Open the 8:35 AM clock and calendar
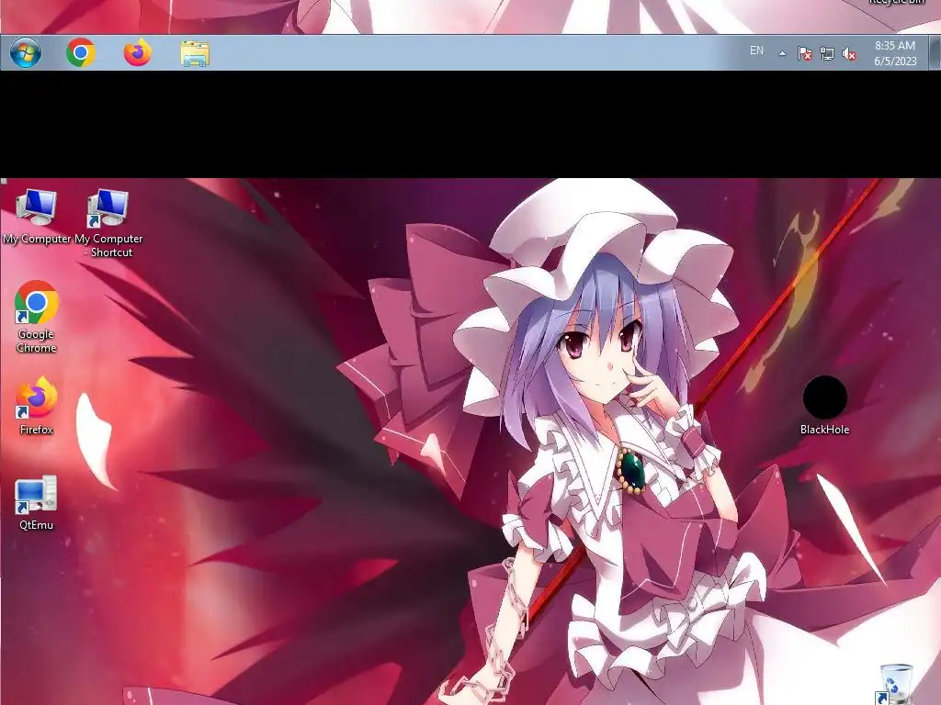This screenshot has height=705, width=941. click(x=895, y=52)
